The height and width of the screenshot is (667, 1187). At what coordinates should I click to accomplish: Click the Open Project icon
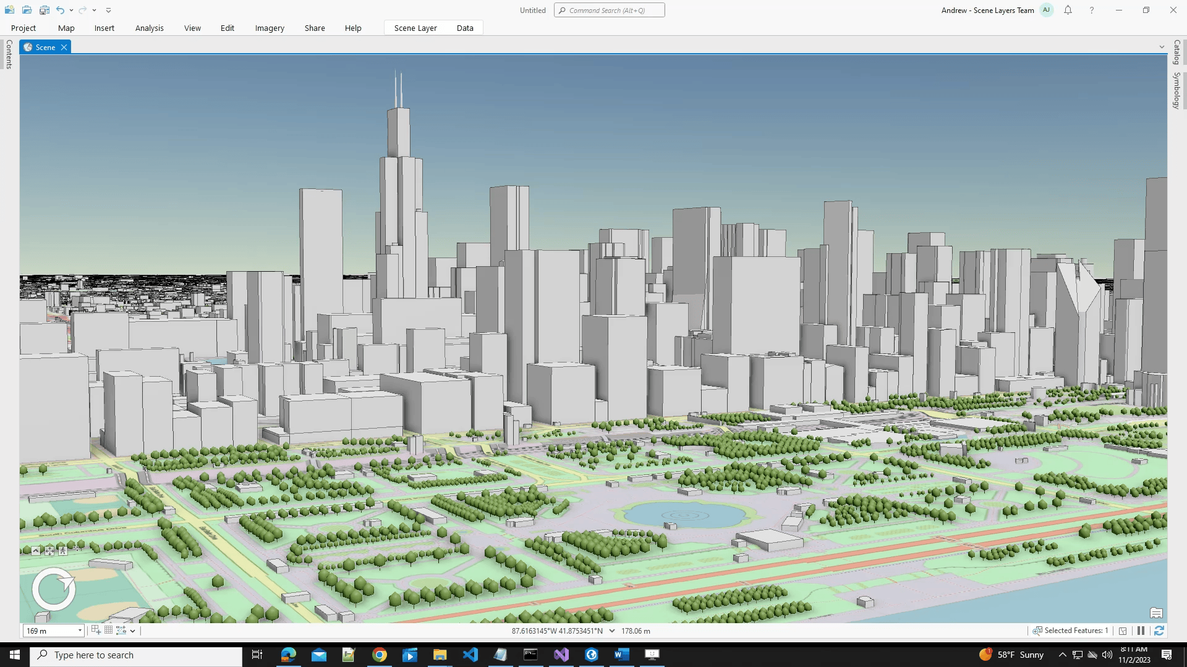[x=27, y=10]
